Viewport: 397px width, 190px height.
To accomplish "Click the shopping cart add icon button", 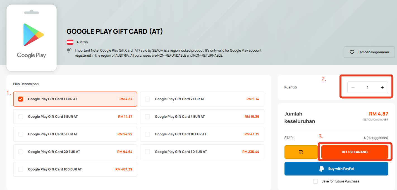I will (301, 152).
